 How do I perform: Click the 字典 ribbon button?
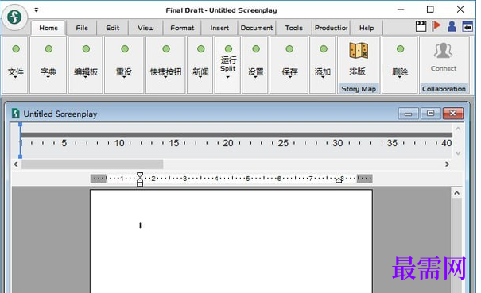[48, 64]
